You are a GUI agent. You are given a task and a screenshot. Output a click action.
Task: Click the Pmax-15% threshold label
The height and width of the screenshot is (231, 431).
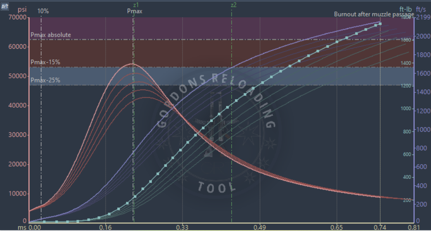click(45, 62)
